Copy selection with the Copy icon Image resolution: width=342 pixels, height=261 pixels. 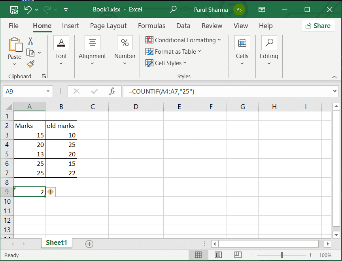click(30, 53)
